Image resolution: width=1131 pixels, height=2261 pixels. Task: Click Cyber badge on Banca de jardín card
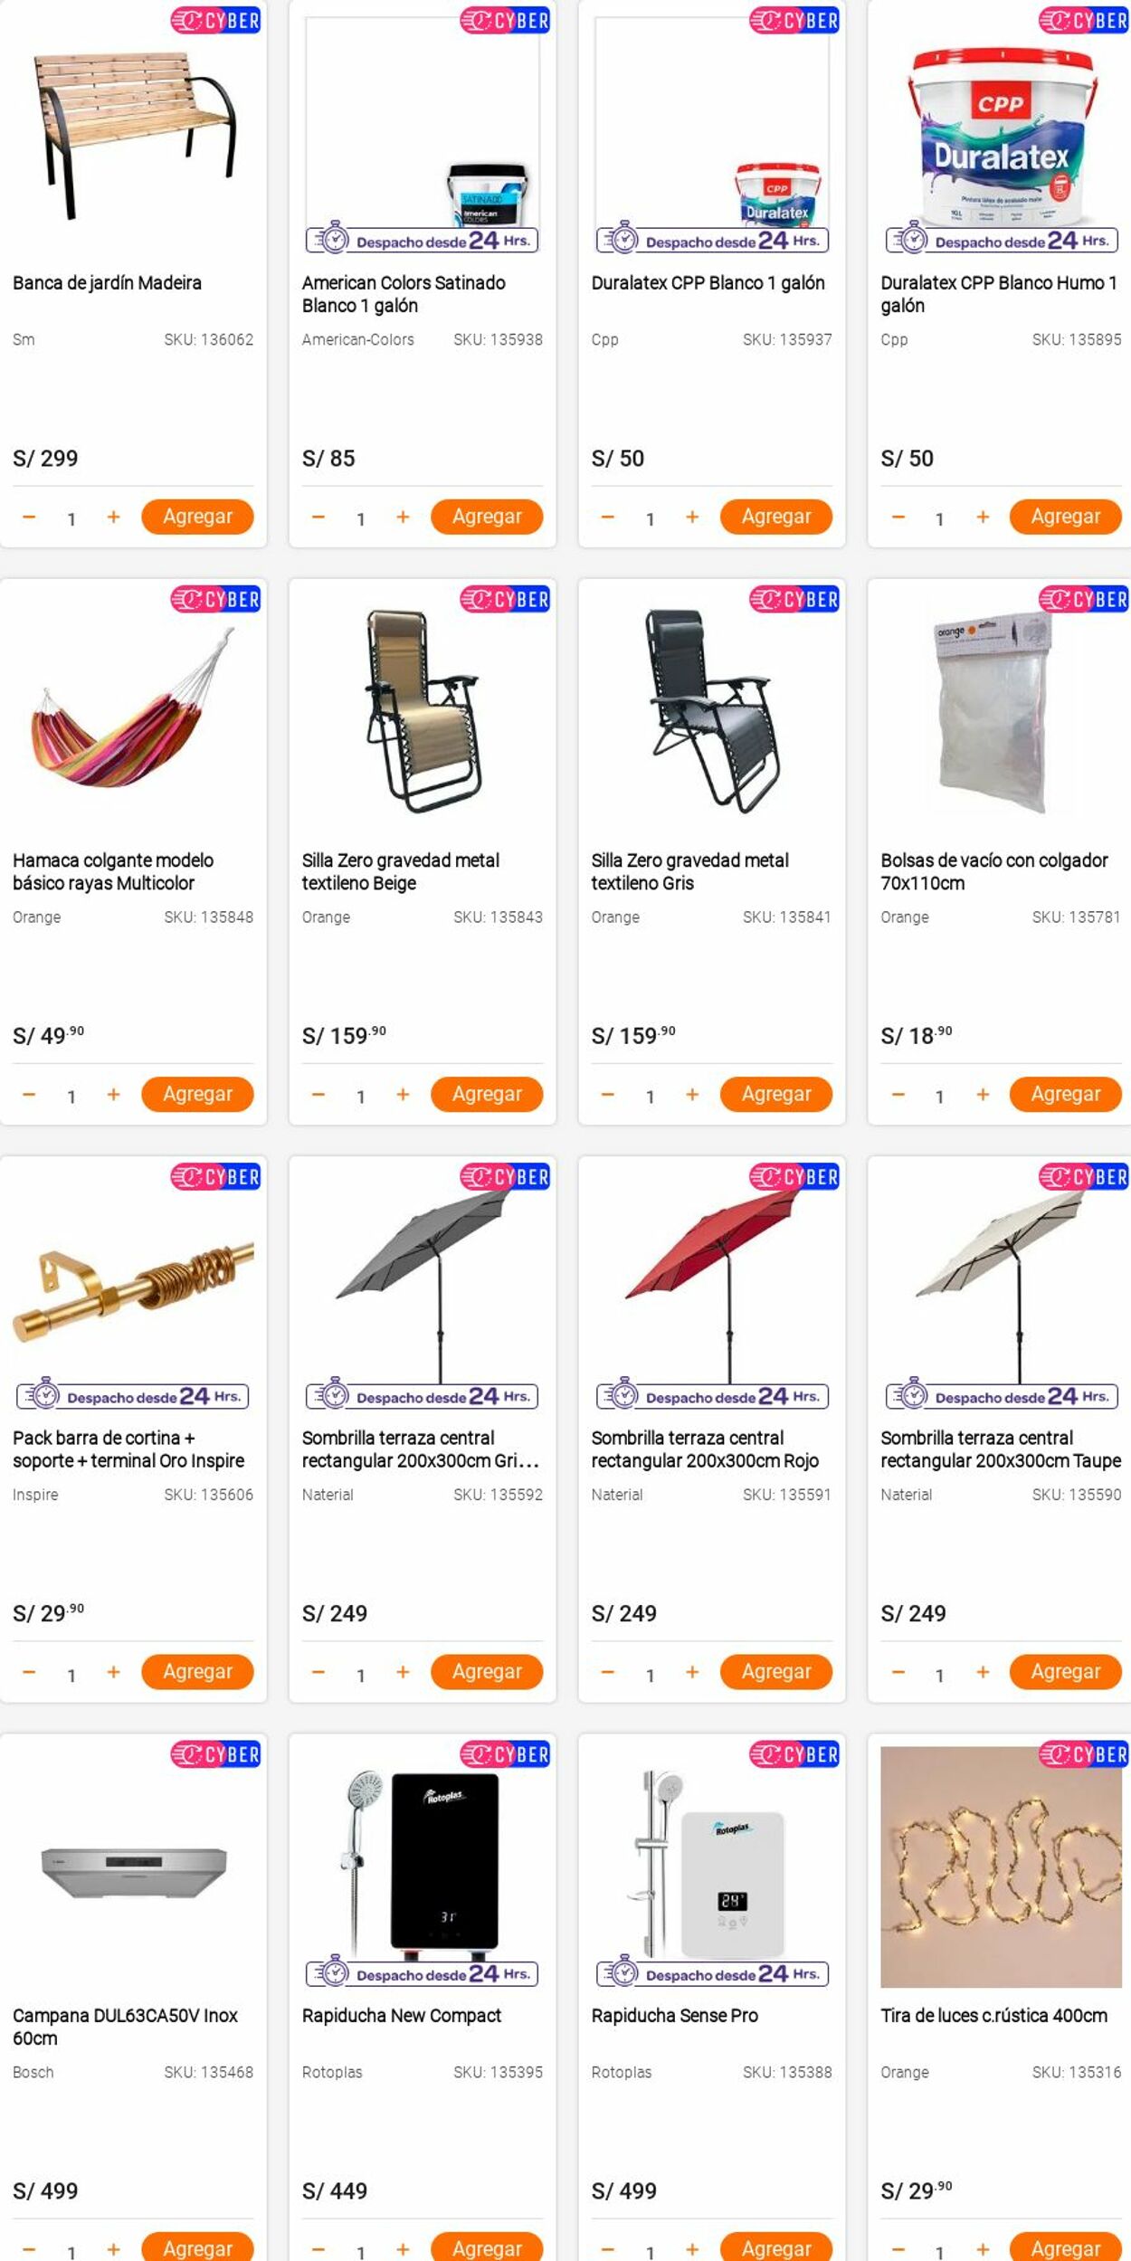coord(215,20)
